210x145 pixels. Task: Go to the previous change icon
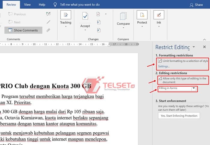point(98,22)
